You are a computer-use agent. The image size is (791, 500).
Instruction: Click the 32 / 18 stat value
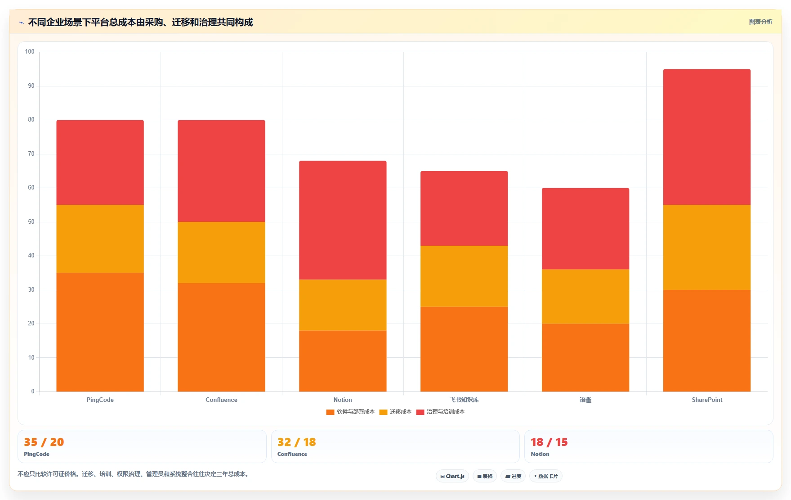[297, 442]
